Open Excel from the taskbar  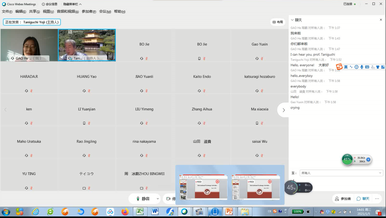pyautogui.click(x=140, y=212)
